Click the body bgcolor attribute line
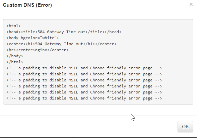The width and height of the screenshot is (197, 138). 33,38
